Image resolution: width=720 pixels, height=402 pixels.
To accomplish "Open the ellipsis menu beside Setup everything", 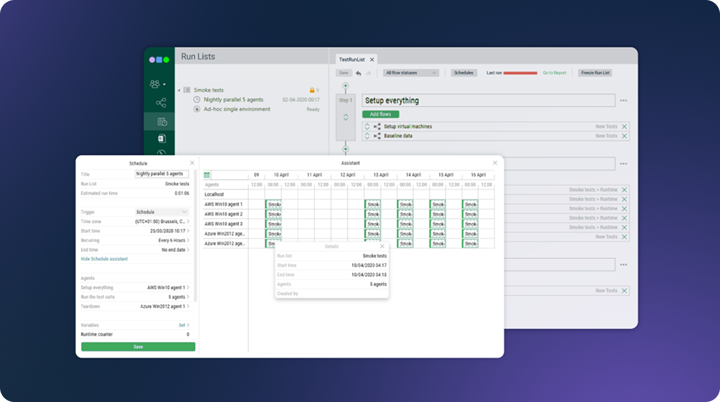I will [623, 100].
